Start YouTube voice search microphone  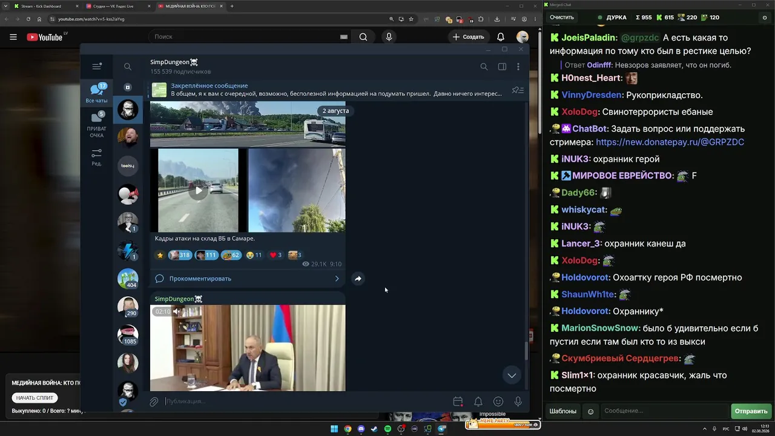[x=389, y=37]
